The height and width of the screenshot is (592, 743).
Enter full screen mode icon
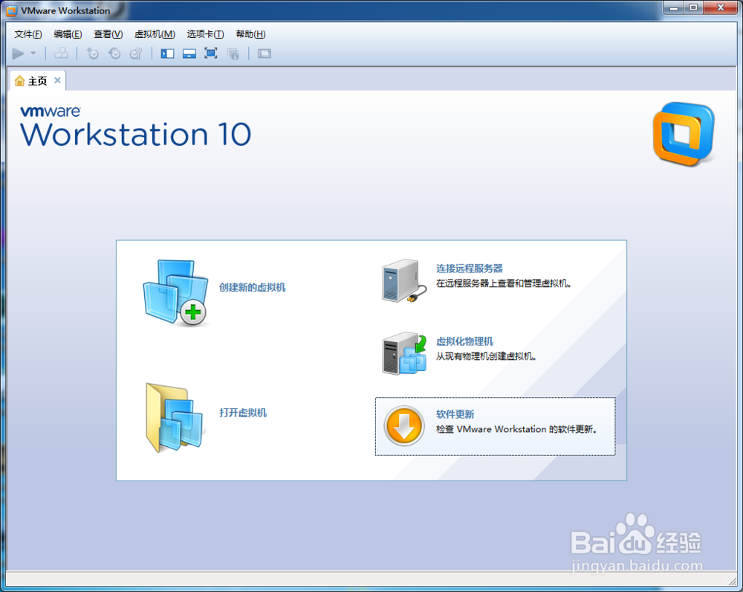(211, 53)
